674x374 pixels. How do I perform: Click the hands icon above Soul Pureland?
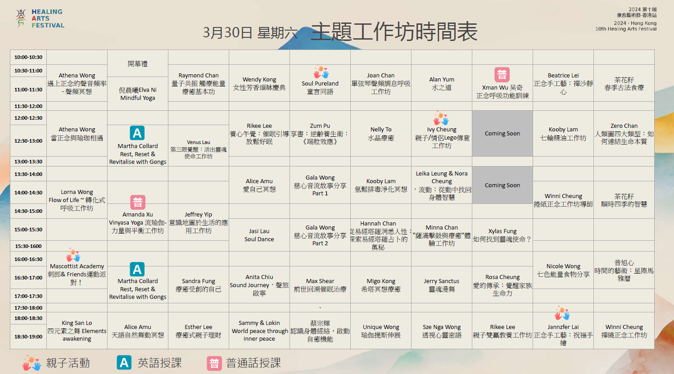[x=321, y=72]
